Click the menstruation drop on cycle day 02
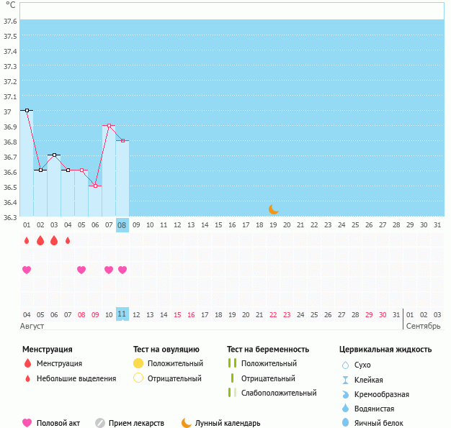Screen dimensions: 451x428 coord(40,241)
